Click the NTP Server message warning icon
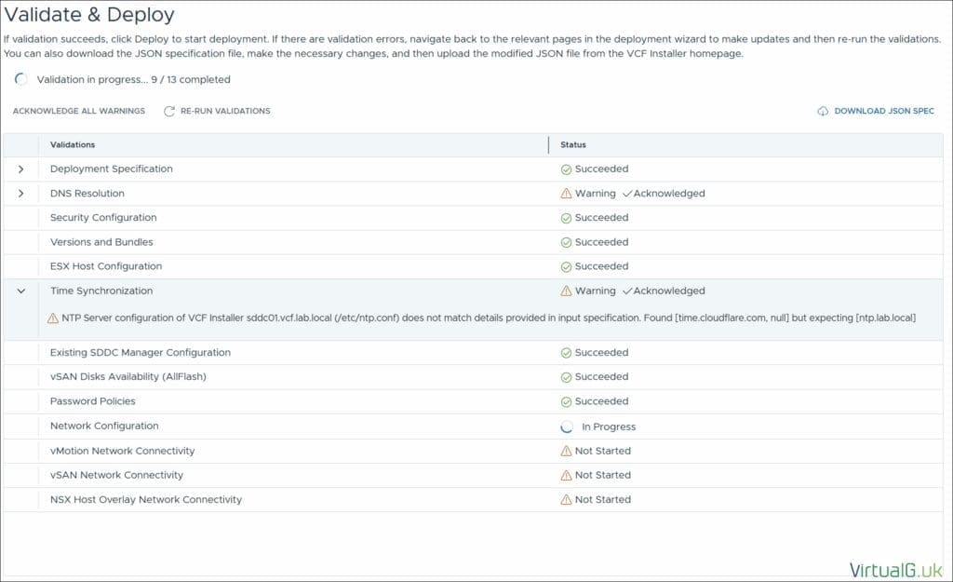 [53, 318]
